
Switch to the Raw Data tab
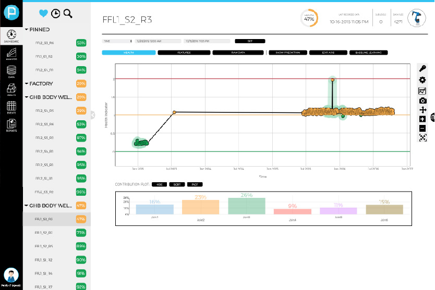point(237,53)
